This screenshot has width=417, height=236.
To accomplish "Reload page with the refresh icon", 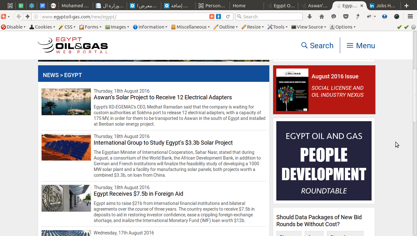I will click(x=228, y=16).
